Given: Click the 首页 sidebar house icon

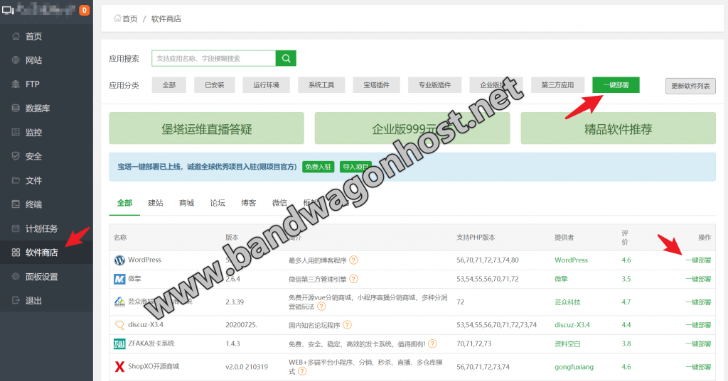Looking at the screenshot, I should (16, 36).
